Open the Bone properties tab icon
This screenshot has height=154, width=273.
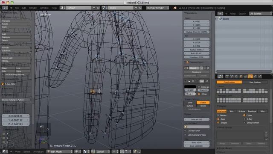point(255,77)
